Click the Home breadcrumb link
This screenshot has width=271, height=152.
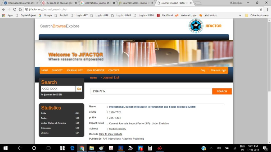(x=93, y=78)
